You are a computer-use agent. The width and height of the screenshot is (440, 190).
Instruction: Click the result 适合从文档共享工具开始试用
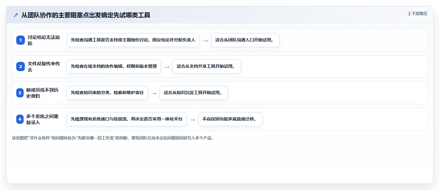click(207, 66)
